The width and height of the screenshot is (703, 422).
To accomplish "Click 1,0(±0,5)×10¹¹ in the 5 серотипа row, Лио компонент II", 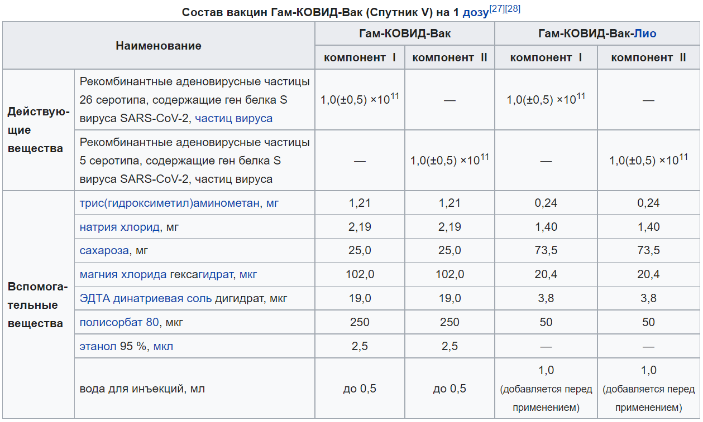I will (x=648, y=160).
